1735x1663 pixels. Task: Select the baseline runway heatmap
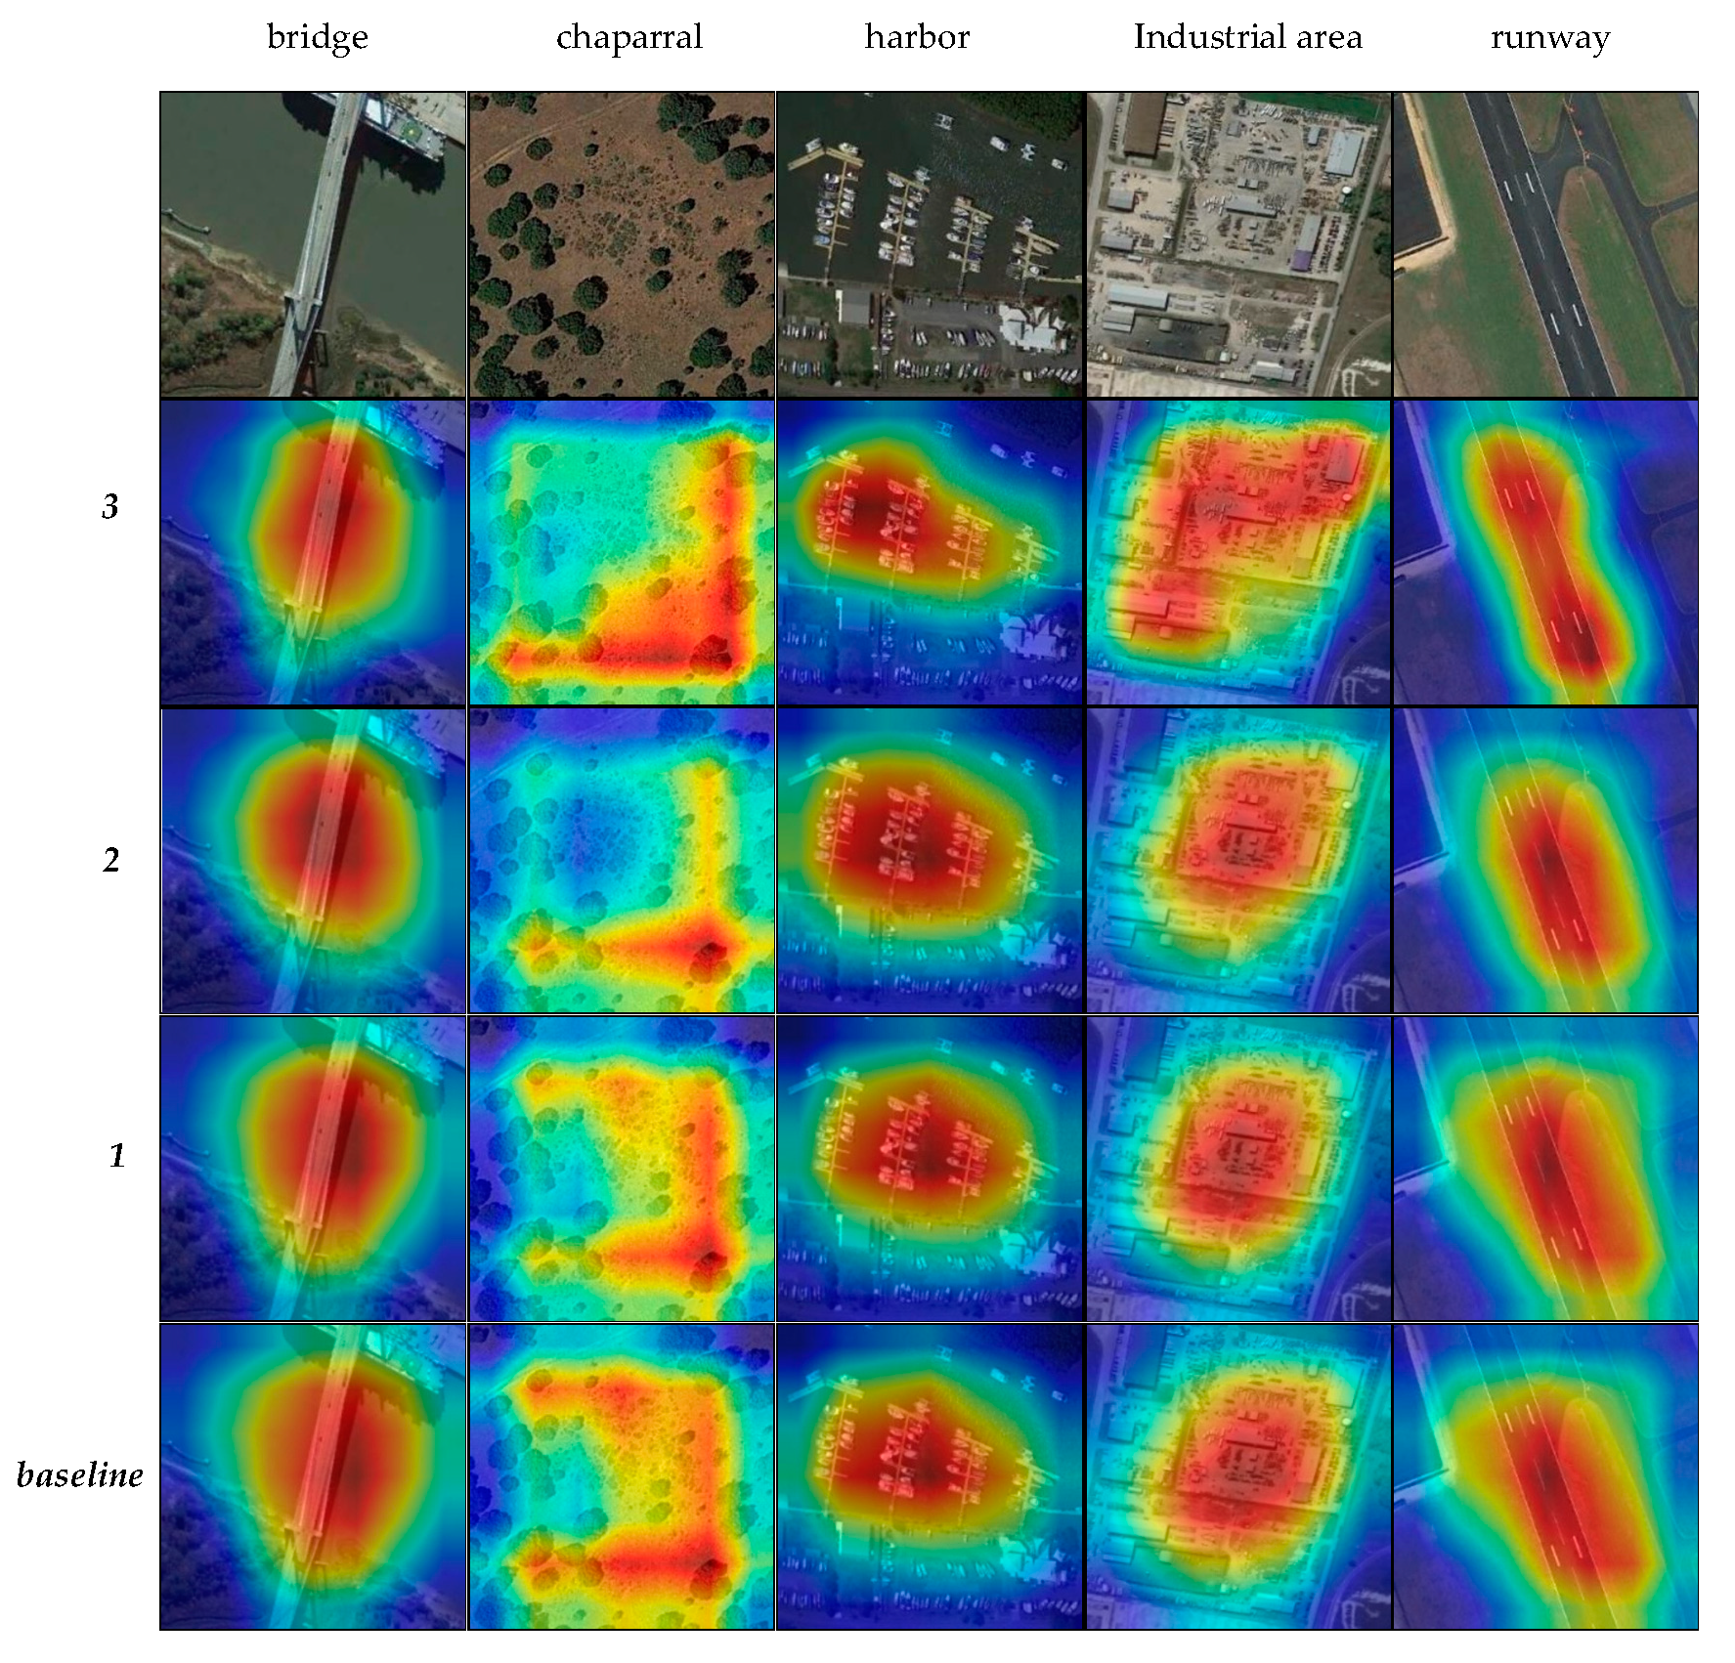[x=1545, y=1476]
